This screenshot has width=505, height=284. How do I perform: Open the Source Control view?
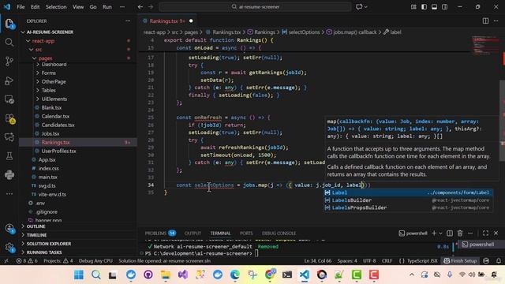(9, 62)
